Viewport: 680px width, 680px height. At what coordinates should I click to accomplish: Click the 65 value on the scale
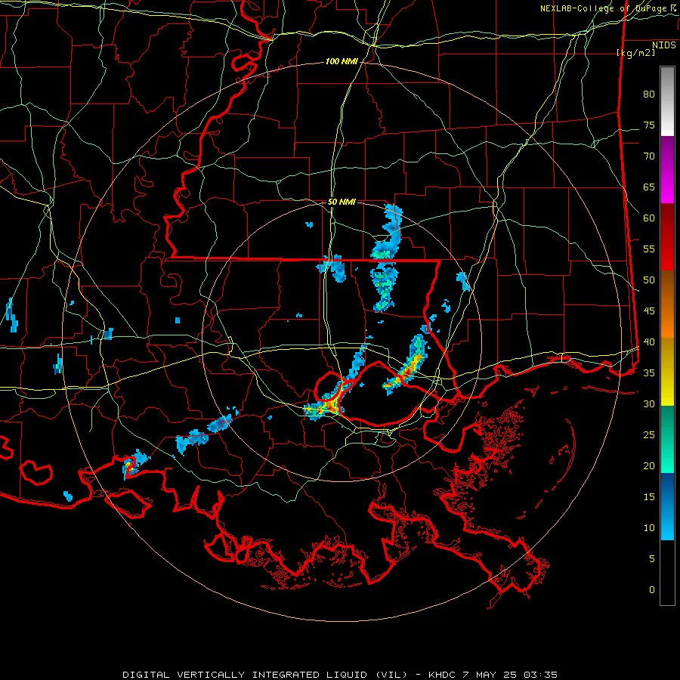point(649,187)
